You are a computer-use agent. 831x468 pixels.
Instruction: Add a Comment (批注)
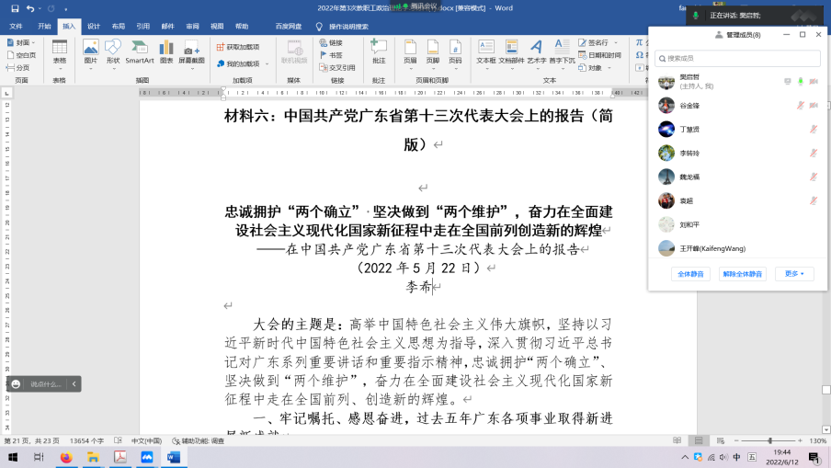379,51
